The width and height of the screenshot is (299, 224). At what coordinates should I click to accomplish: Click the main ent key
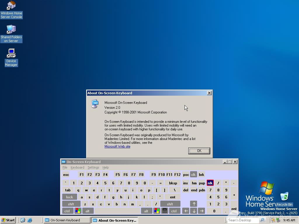173,197
